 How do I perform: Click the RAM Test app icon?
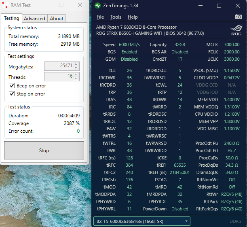click(x=5, y=5)
